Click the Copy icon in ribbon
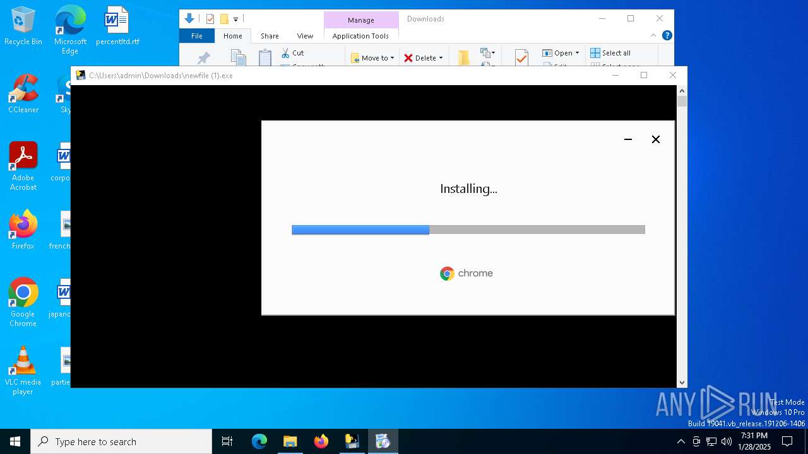 click(x=238, y=57)
